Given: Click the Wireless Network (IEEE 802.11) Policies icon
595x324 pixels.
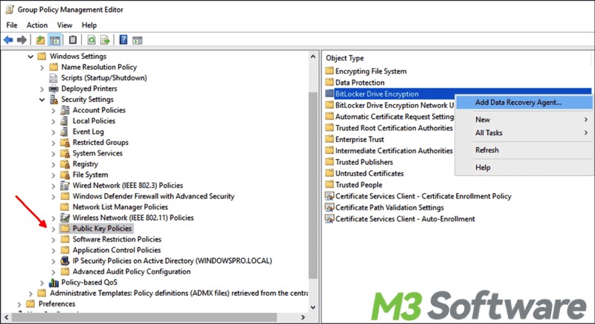Looking at the screenshot, I should (65, 218).
